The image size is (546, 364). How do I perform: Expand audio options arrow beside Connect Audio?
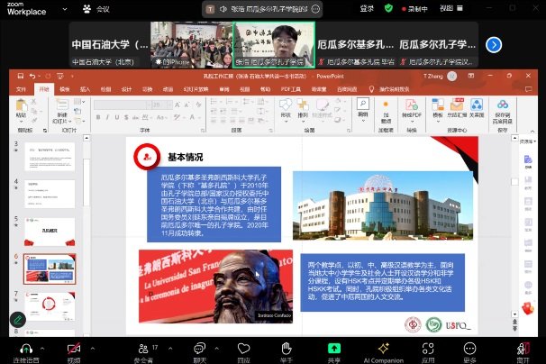[x=42, y=348]
